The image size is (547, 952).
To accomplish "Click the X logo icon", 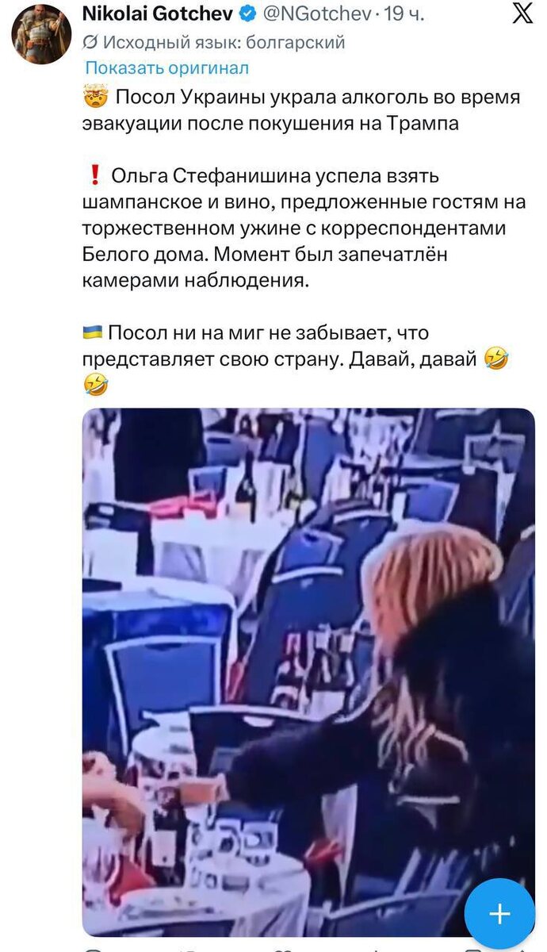I will point(522,14).
